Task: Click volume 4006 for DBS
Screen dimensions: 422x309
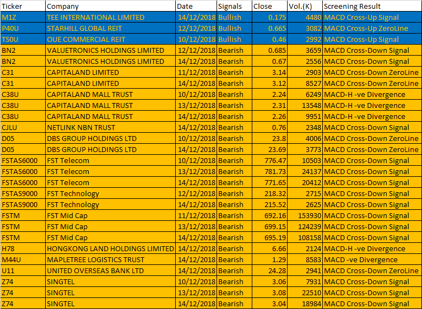Action: coord(305,139)
